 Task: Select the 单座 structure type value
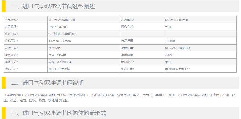click(168, 62)
